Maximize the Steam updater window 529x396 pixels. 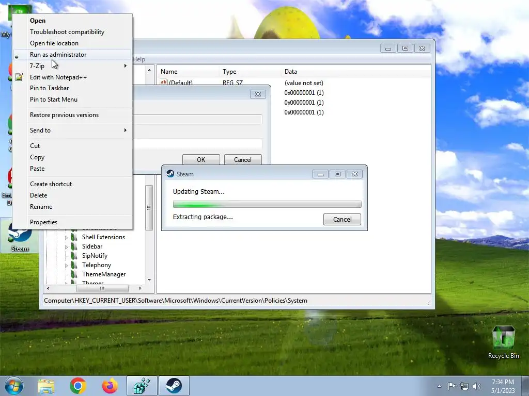click(337, 174)
